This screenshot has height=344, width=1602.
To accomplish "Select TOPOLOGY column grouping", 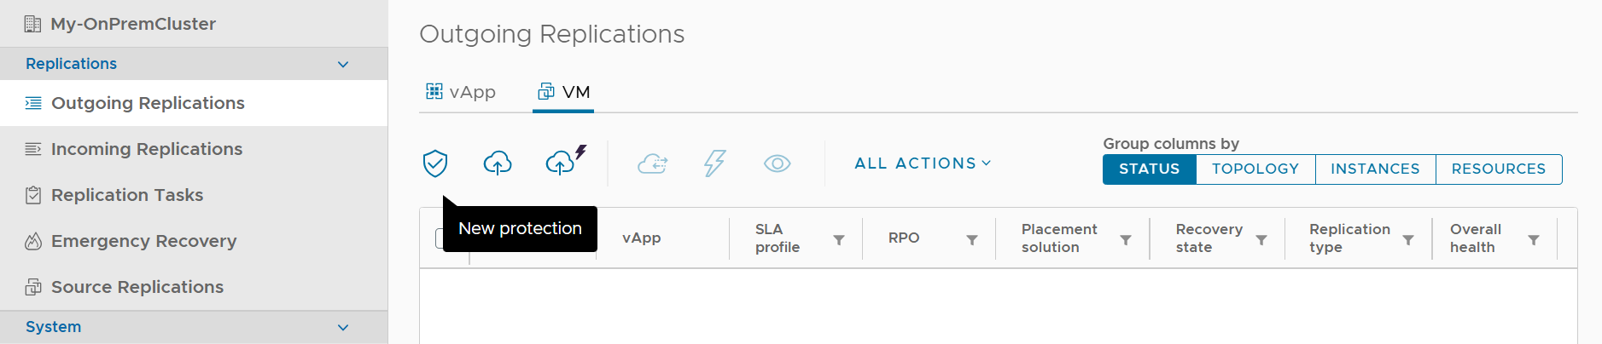I will (1255, 169).
